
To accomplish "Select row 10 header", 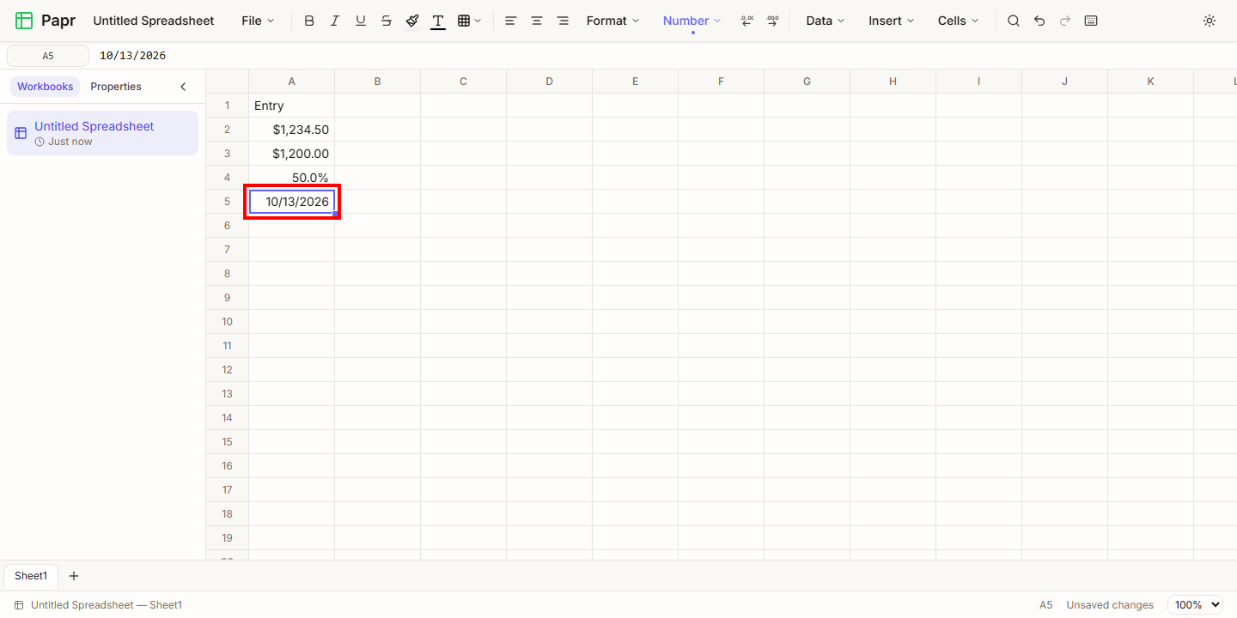I will (x=228, y=322).
